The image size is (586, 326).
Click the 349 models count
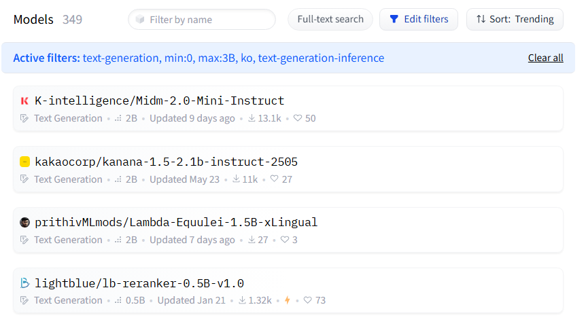[x=72, y=20]
